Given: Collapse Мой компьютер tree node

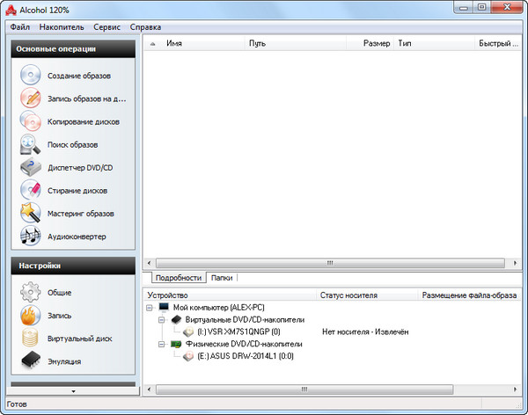Looking at the screenshot, I should pyautogui.click(x=150, y=308).
